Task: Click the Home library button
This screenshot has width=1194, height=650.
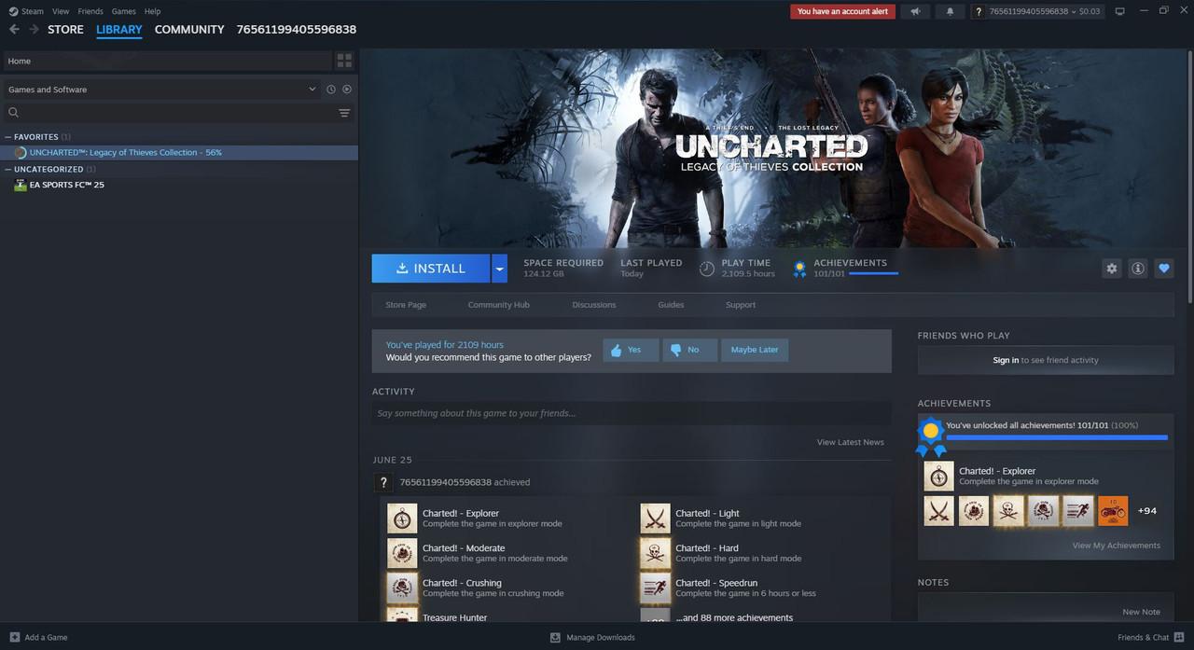Action: pyautogui.click(x=167, y=61)
